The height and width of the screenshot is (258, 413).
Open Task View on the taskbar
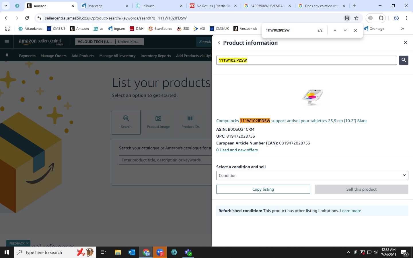103,252
